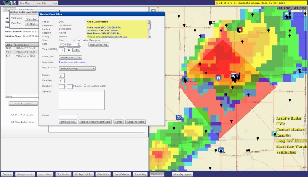308x177 pixels.
Task: Click the yellow warning alert icon
Action: (x=217, y=3)
